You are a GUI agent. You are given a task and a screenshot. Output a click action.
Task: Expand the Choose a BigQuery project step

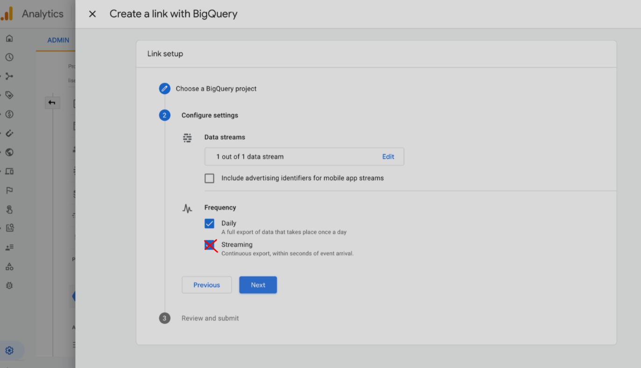pos(216,89)
